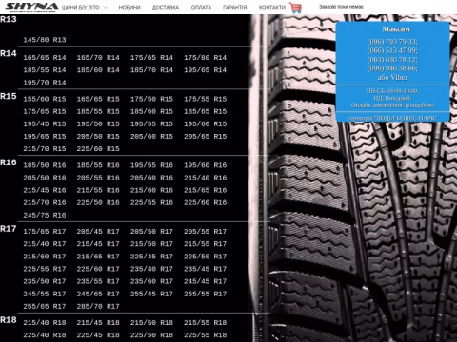
Task: Choose tire size 245/55 R17
Action: coord(45,294)
